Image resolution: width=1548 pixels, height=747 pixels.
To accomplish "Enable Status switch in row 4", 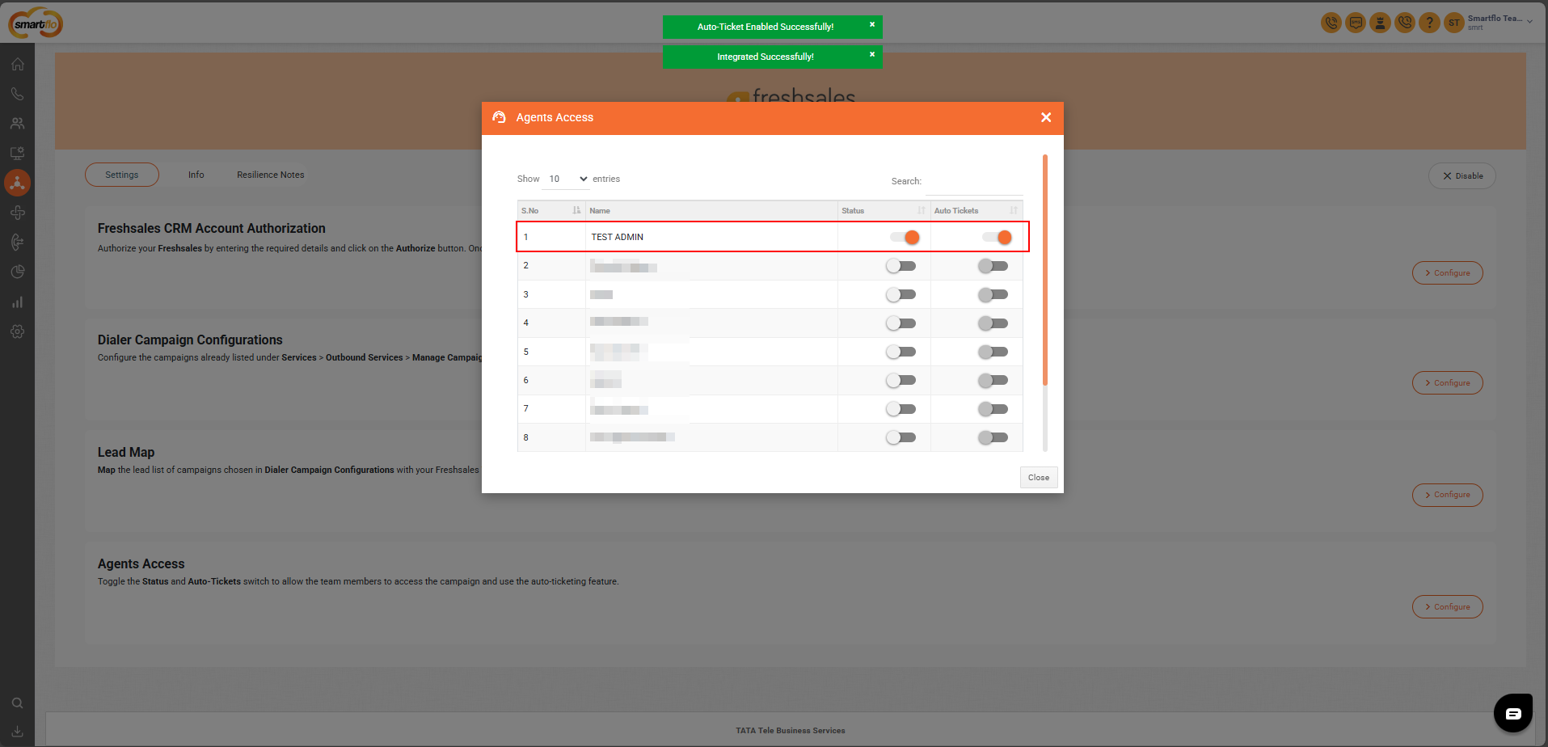I will [901, 323].
